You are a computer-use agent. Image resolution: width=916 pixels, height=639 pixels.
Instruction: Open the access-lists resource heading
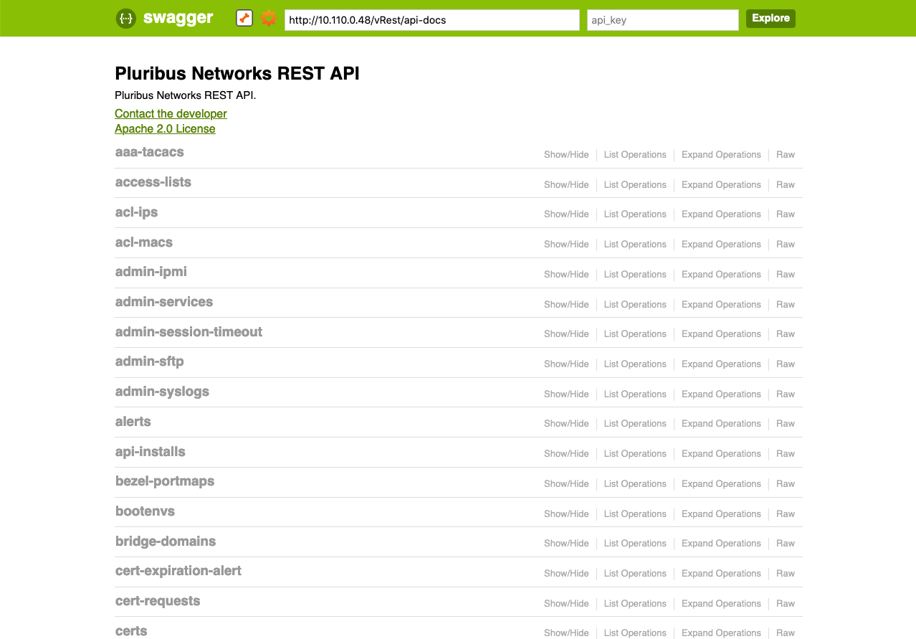153,182
